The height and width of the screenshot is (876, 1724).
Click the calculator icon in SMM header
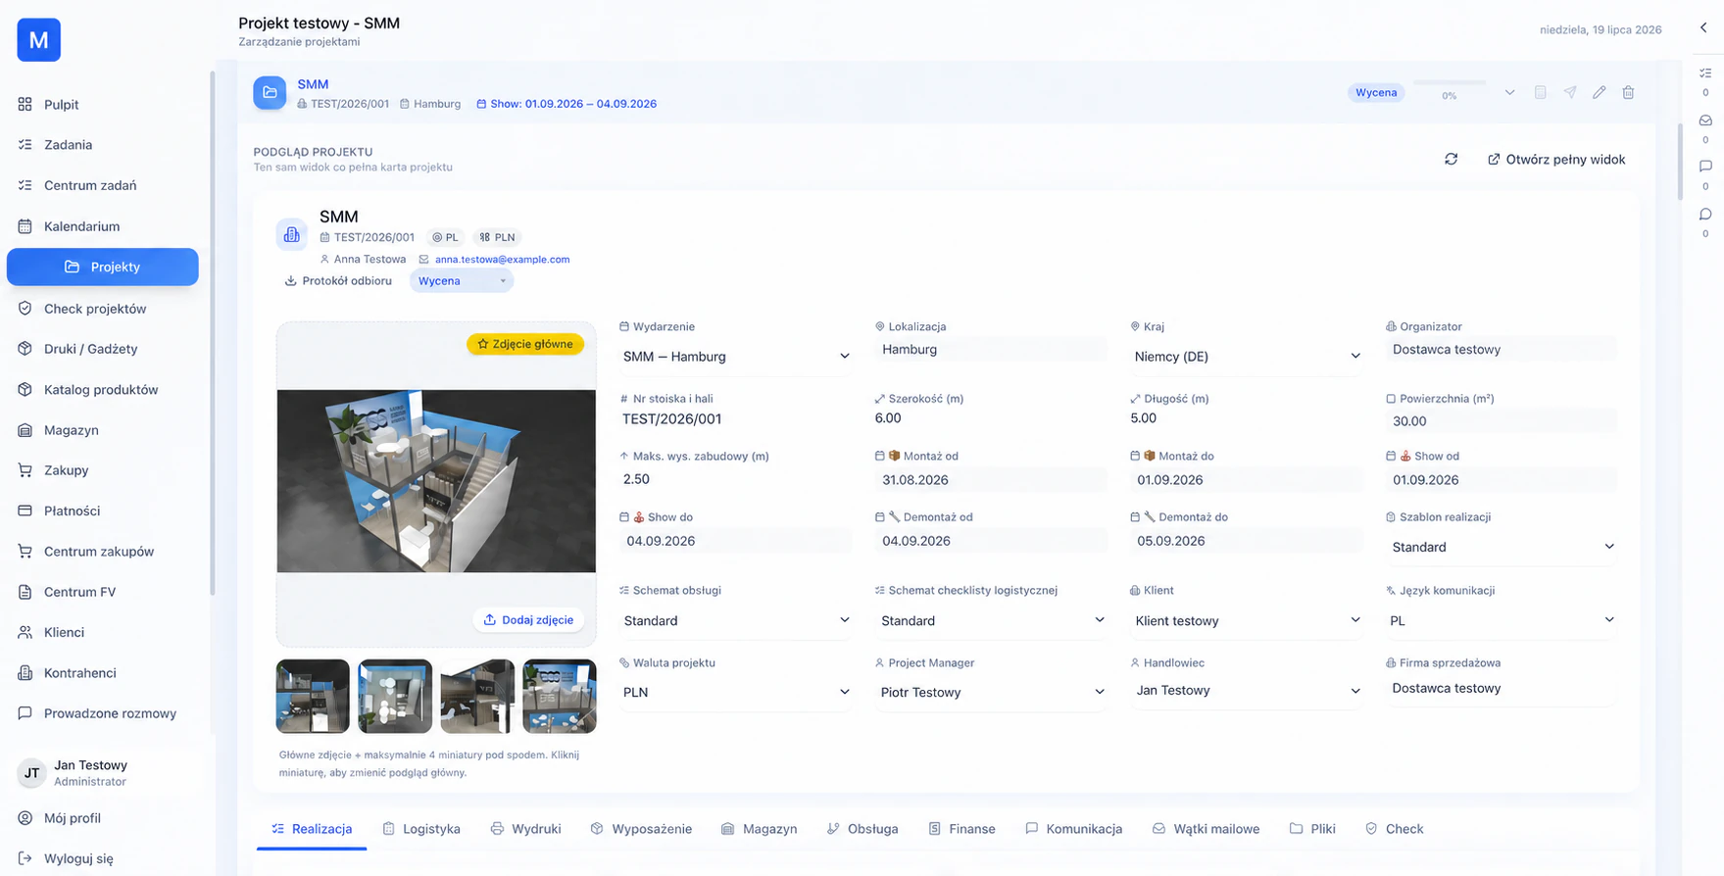pyautogui.click(x=1540, y=92)
